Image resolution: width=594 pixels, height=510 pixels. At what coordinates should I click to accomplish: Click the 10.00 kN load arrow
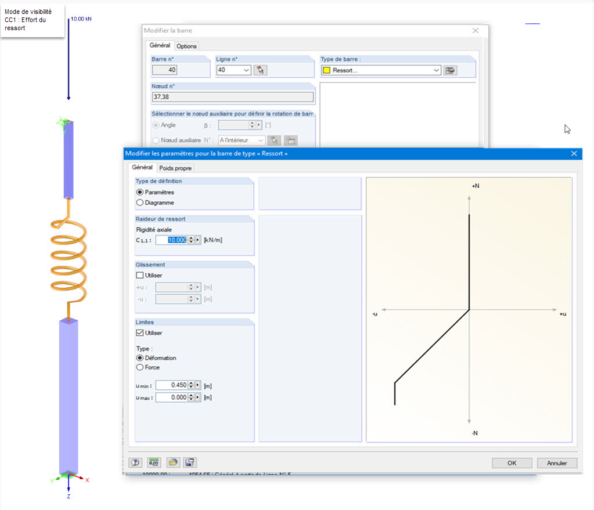click(69, 59)
